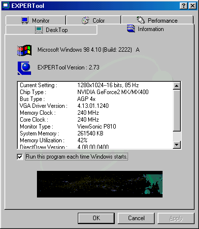The image size is (199, 229).
Task: Click the '42%' memory utilization value
Action: [82, 140]
